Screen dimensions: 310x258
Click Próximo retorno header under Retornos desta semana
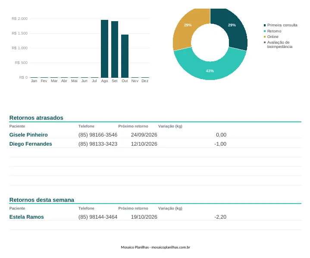click(x=133, y=208)
